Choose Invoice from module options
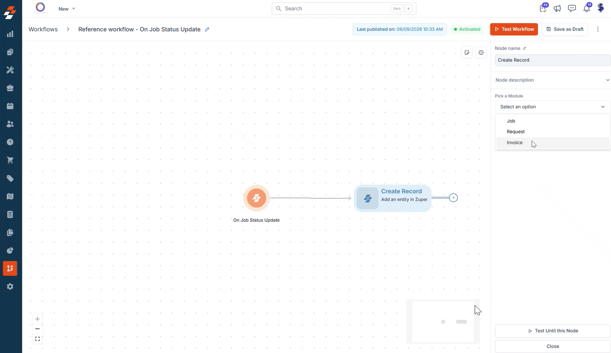Screen dimensions: 611x353 click(x=553, y=143)
